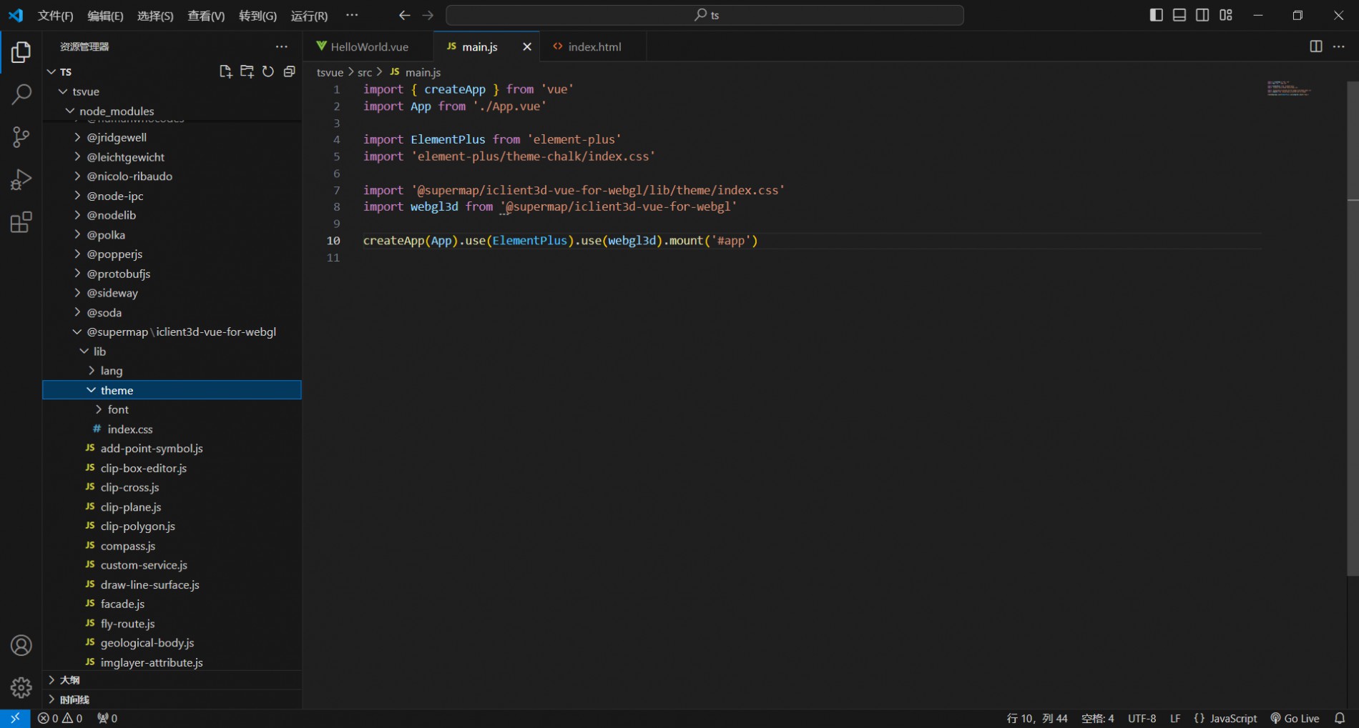Open the Run menu (运行)

[x=309, y=16]
